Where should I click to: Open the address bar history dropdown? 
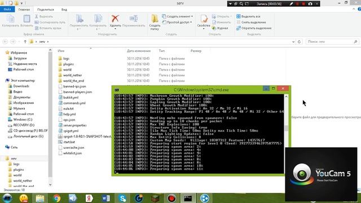coord(293,42)
